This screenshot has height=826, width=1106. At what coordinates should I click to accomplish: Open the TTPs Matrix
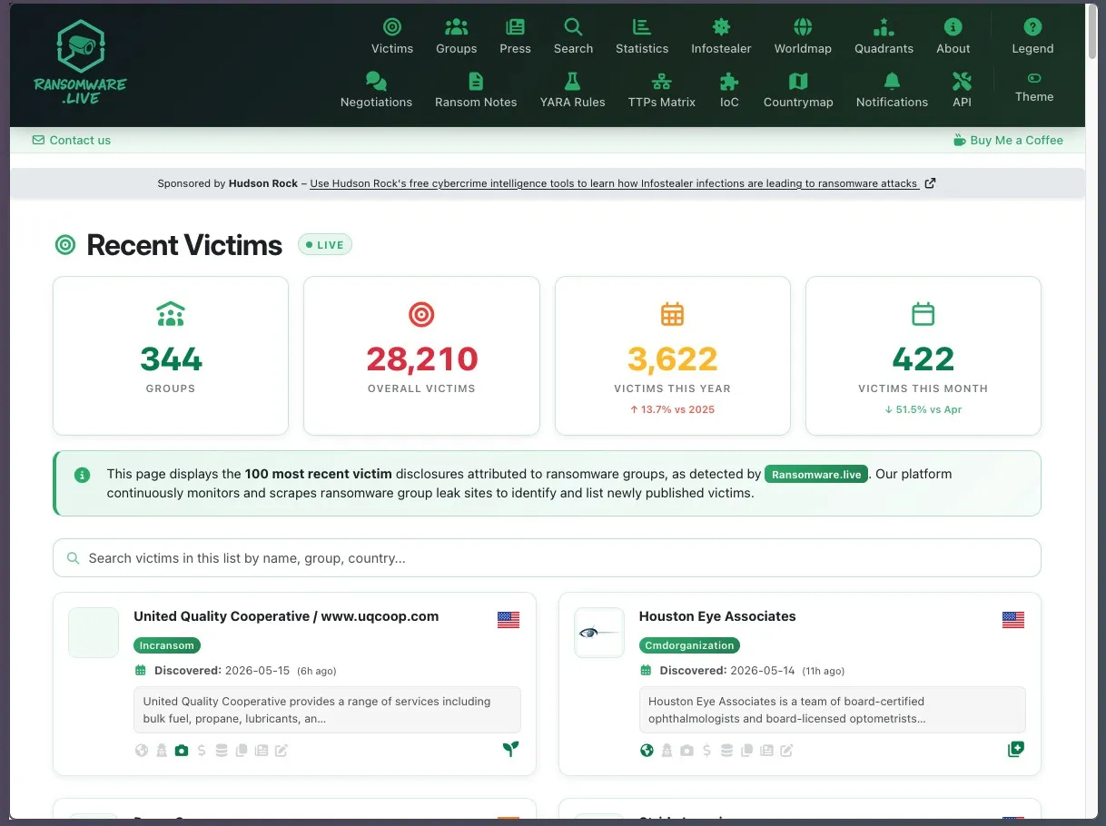[661, 91]
